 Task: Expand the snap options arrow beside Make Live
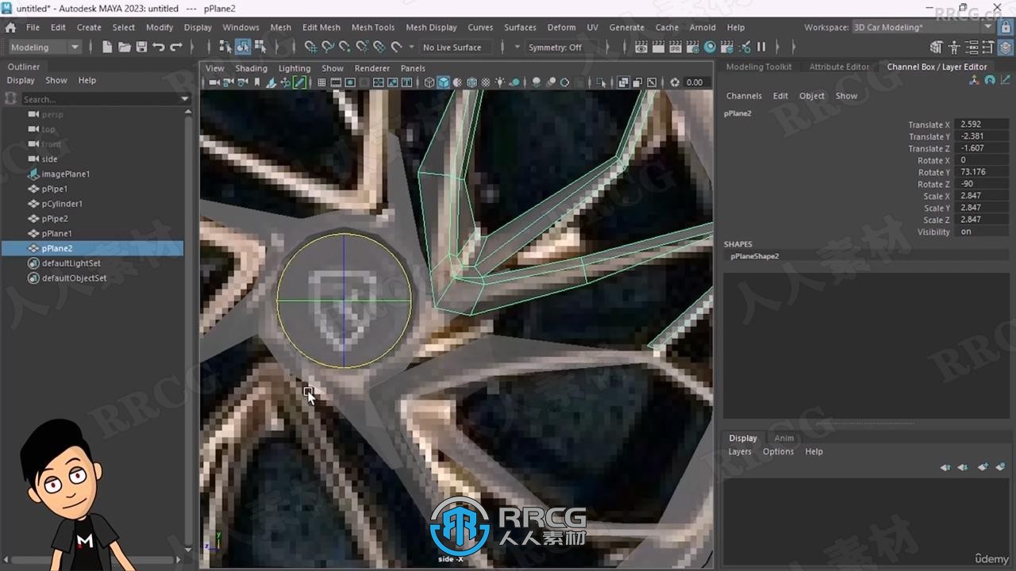pyautogui.click(x=410, y=47)
